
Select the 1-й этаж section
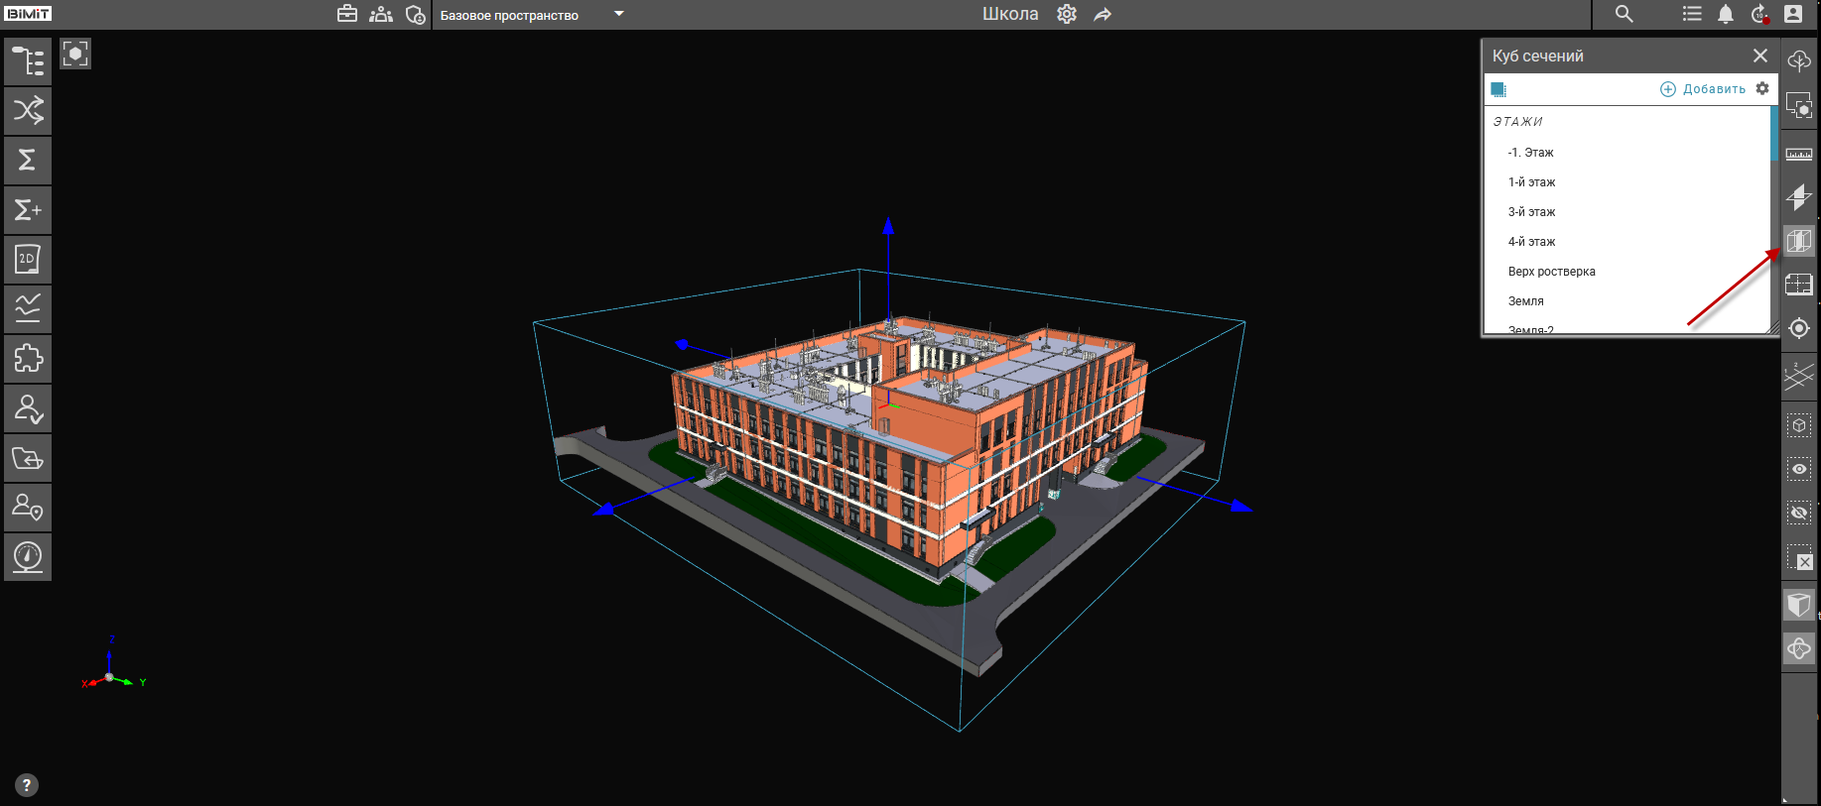(1531, 182)
